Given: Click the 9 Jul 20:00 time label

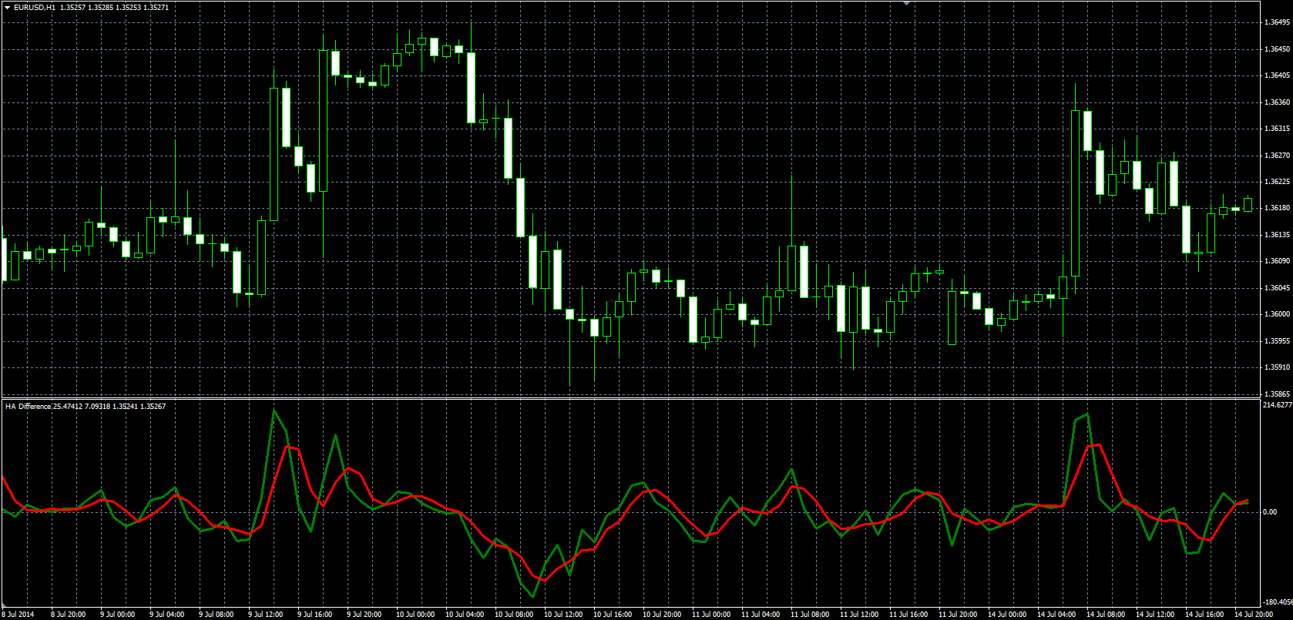Looking at the screenshot, I should click(x=364, y=614).
